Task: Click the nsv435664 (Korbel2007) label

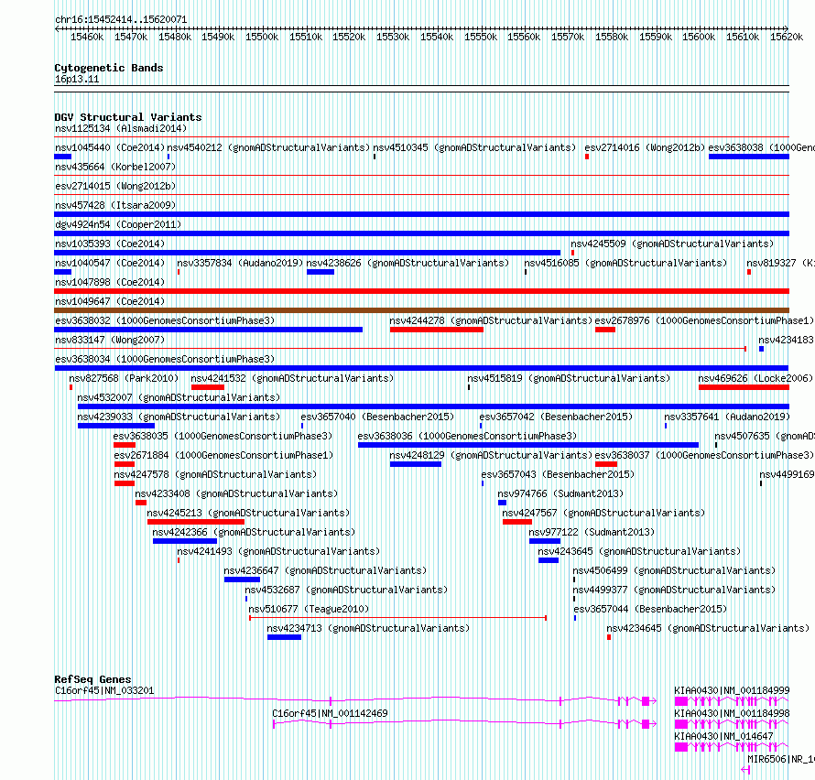Action: point(115,167)
